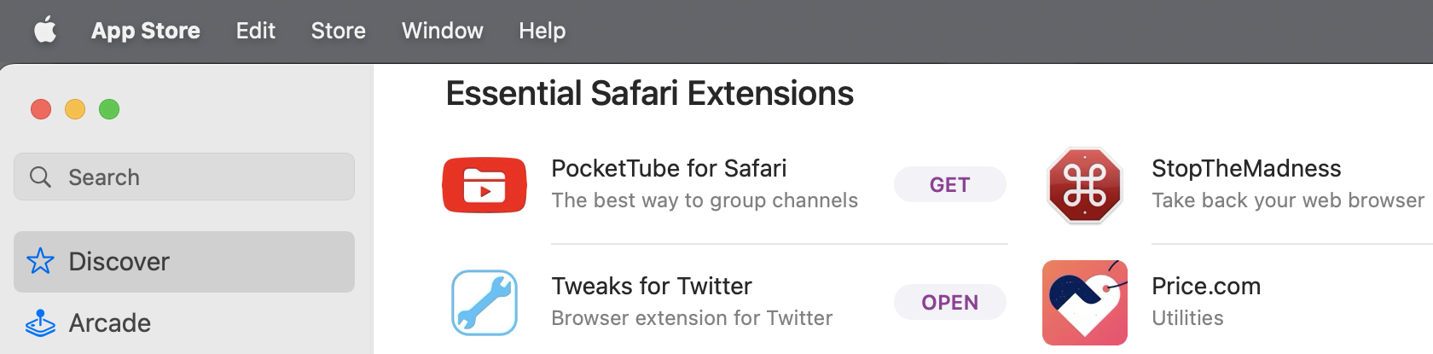
Task: Click the Tweaks for Twitter wrench icon
Action: 484,303
